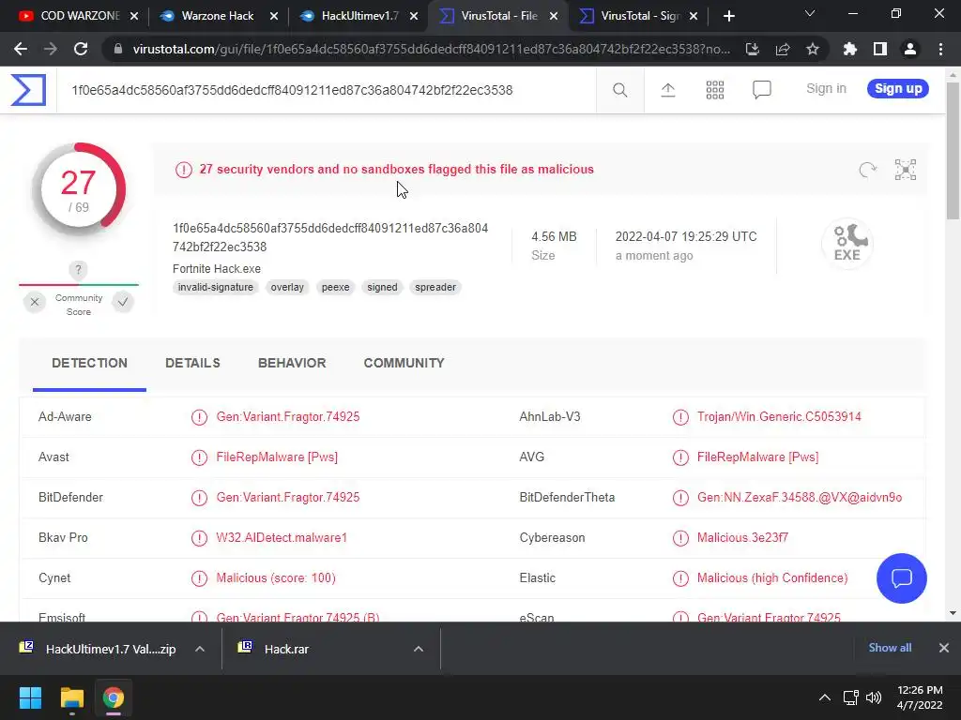Image resolution: width=961 pixels, height=720 pixels.
Task: Click the signed tag
Action: pos(382,287)
